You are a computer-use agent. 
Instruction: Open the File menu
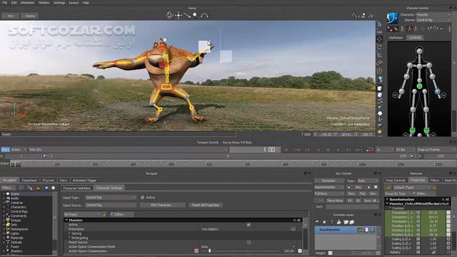[5, 3]
